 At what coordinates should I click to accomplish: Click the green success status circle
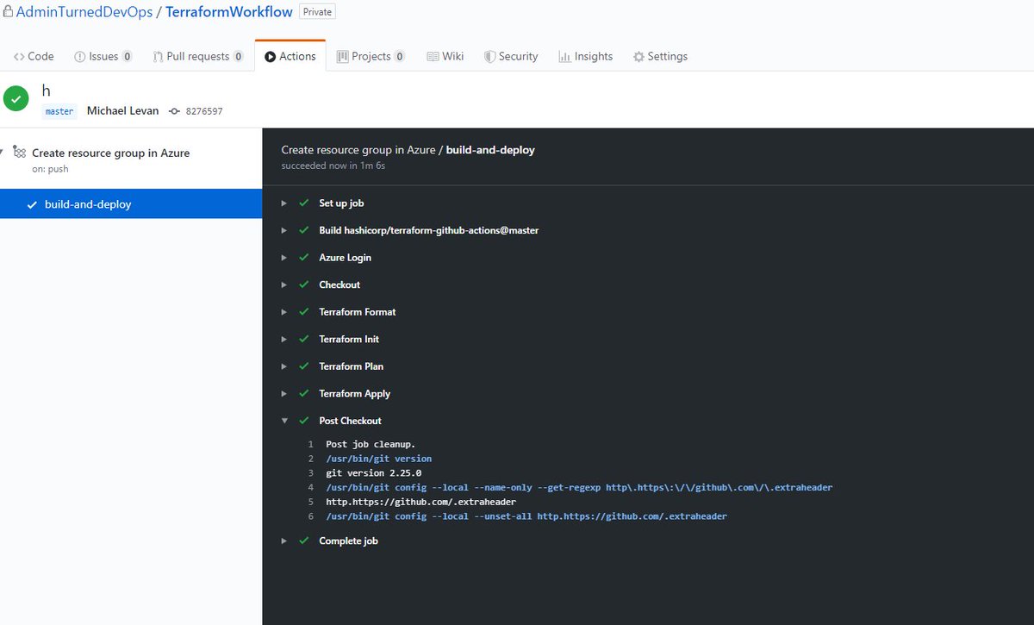(x=16, y=97)
